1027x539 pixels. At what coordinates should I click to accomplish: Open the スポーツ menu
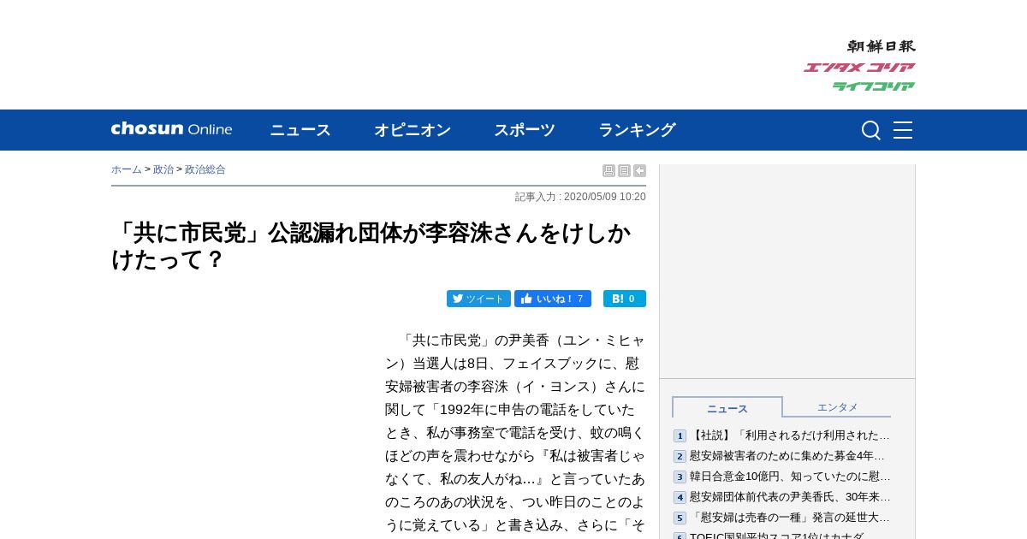(x=525, y=130)
